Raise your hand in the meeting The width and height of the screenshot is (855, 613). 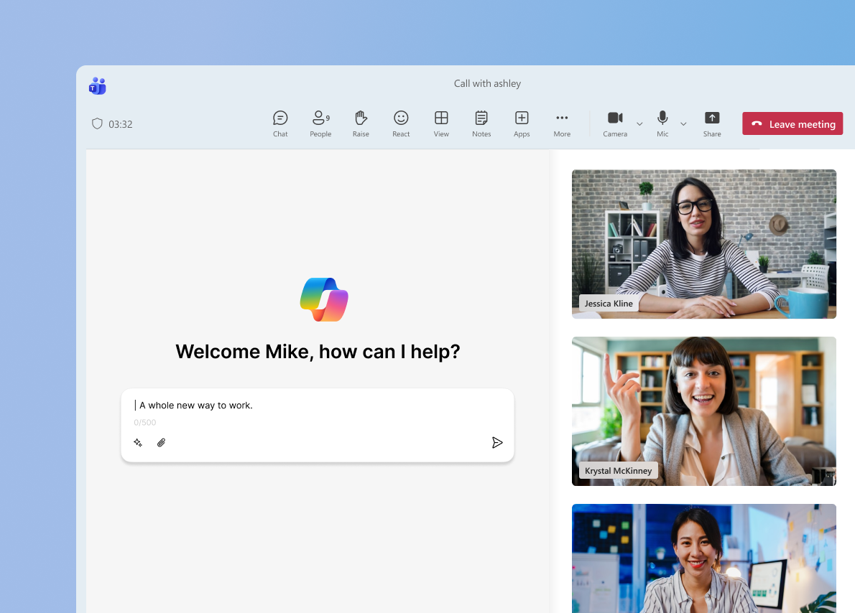361,123
